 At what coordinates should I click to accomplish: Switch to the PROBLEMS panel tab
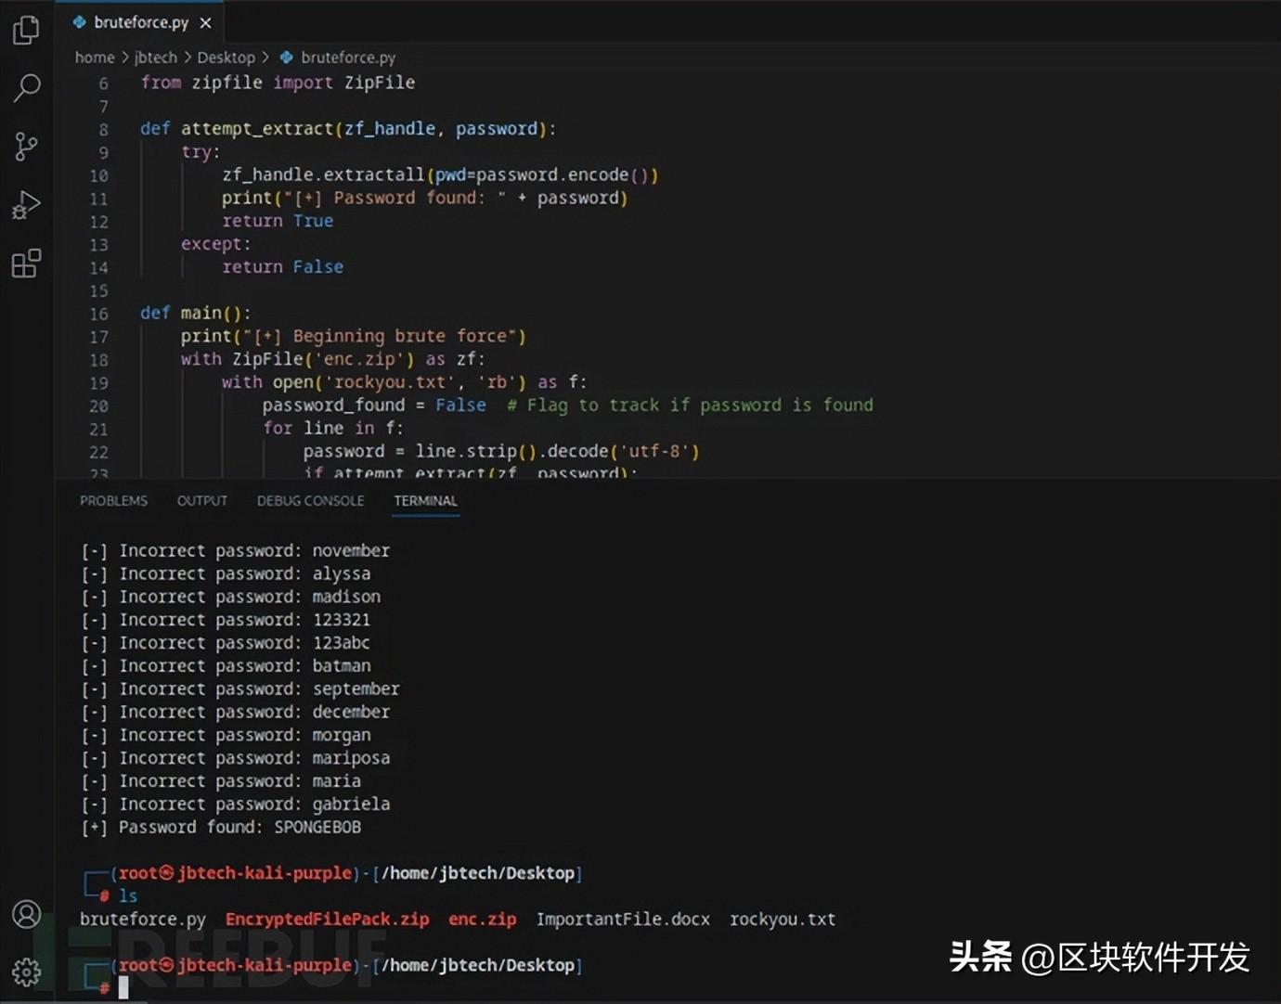113,501
